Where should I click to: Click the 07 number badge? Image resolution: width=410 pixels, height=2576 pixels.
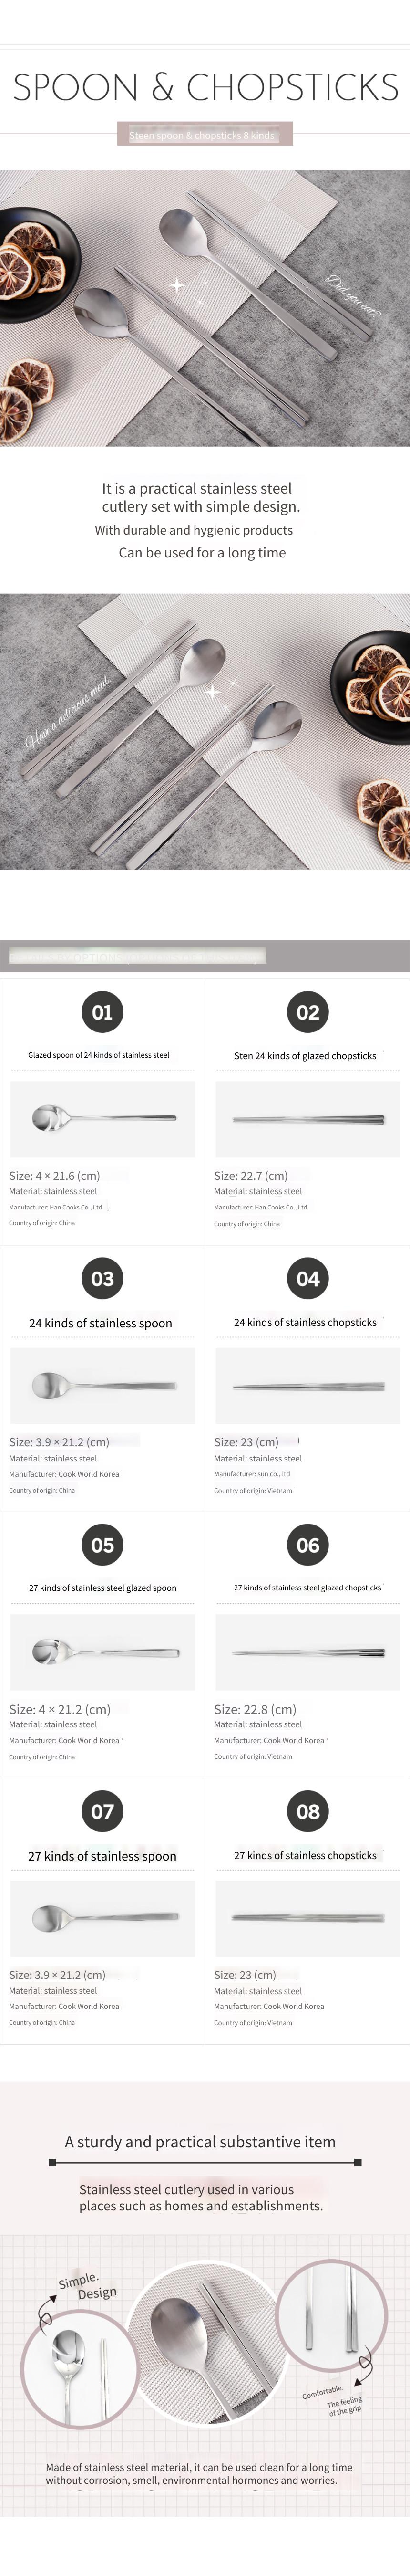point(102,1811)
